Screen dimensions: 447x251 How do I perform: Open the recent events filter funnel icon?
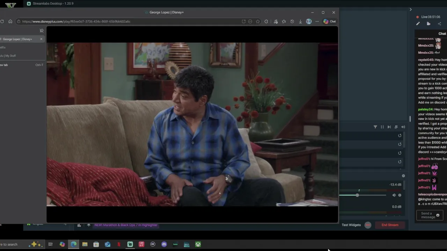pos(375,127)
